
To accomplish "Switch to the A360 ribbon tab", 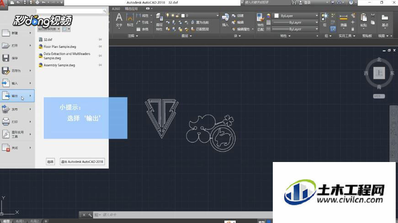I will coord(116,9).
